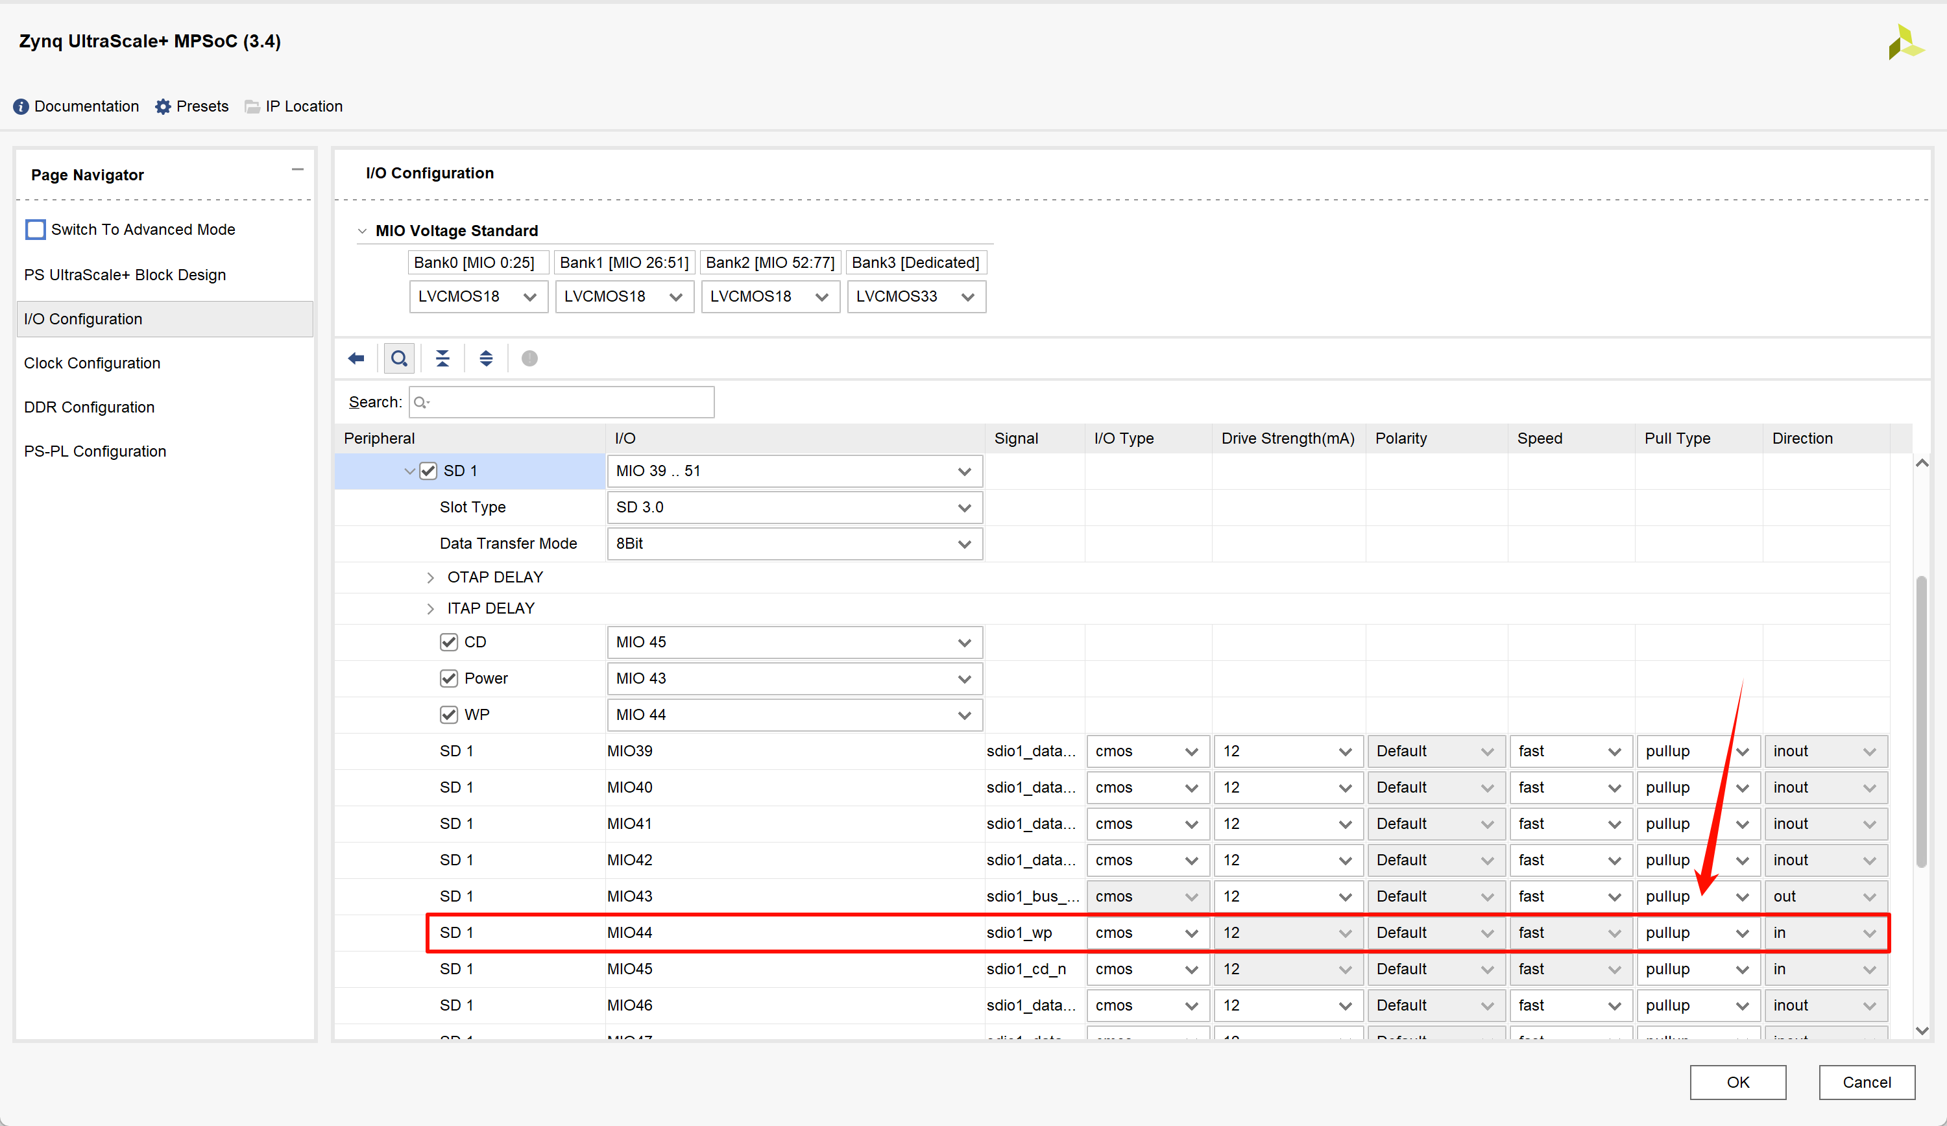Collapse the MIO Voltage Standard section

pyautogui.click(x=361, y=231)
